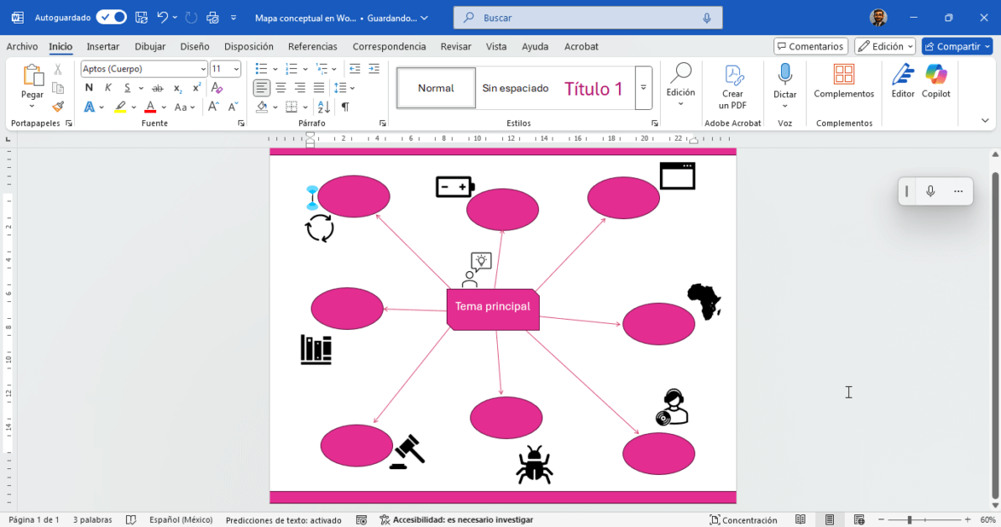1001x527 pixels.
Task: Switch to the Diseño tab
Action: [x=195, y=47]
